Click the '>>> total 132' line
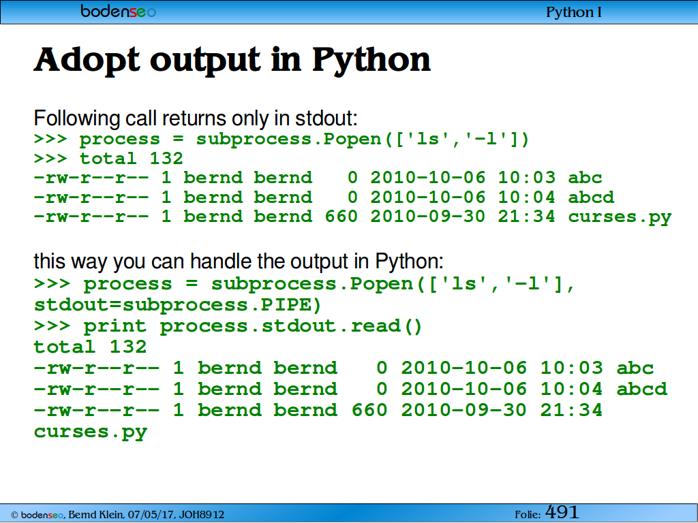The image size is (698, 523). tap(108, 158)
